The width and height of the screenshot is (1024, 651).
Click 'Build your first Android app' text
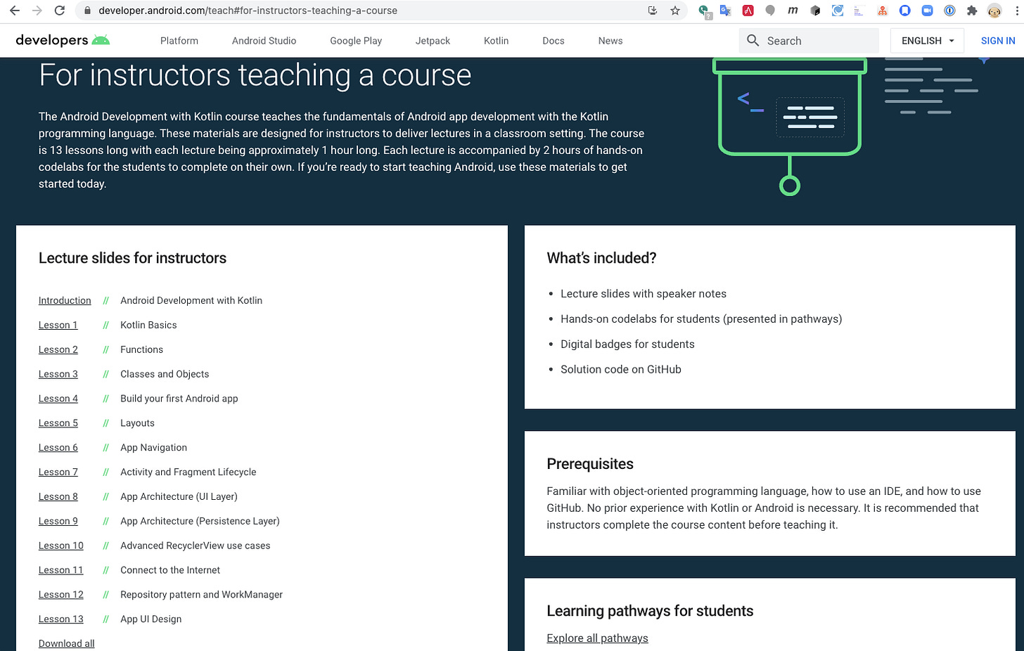point(179,399)
